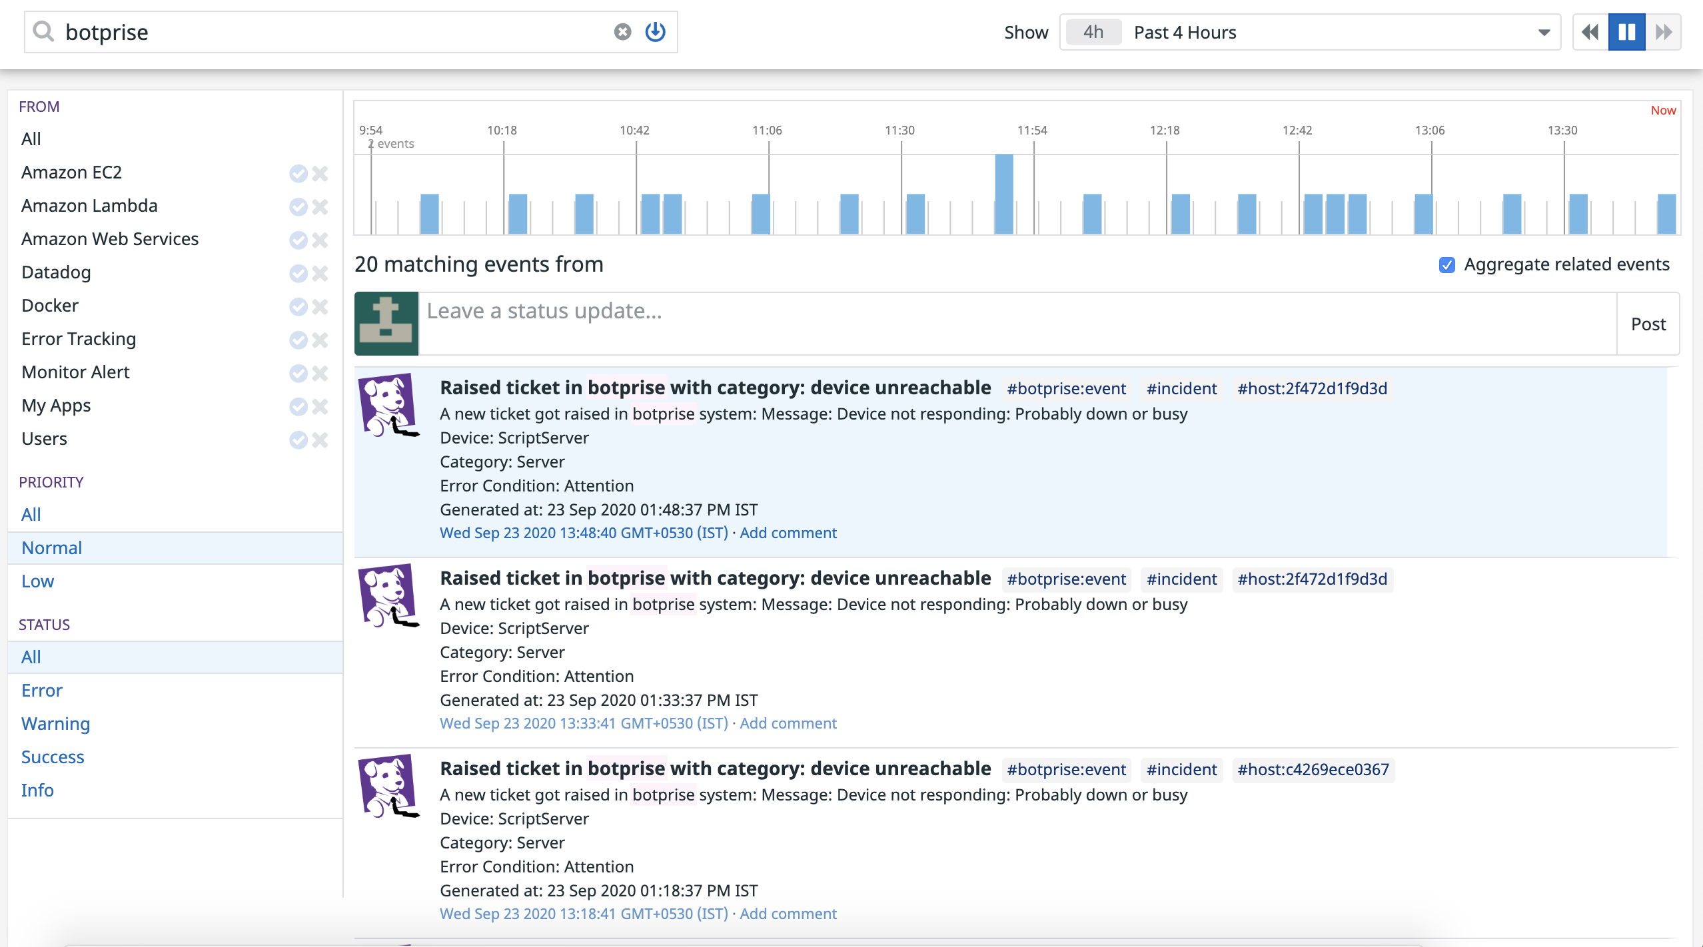
Task: Pause the live event stream
Action: coord(1626,32)
